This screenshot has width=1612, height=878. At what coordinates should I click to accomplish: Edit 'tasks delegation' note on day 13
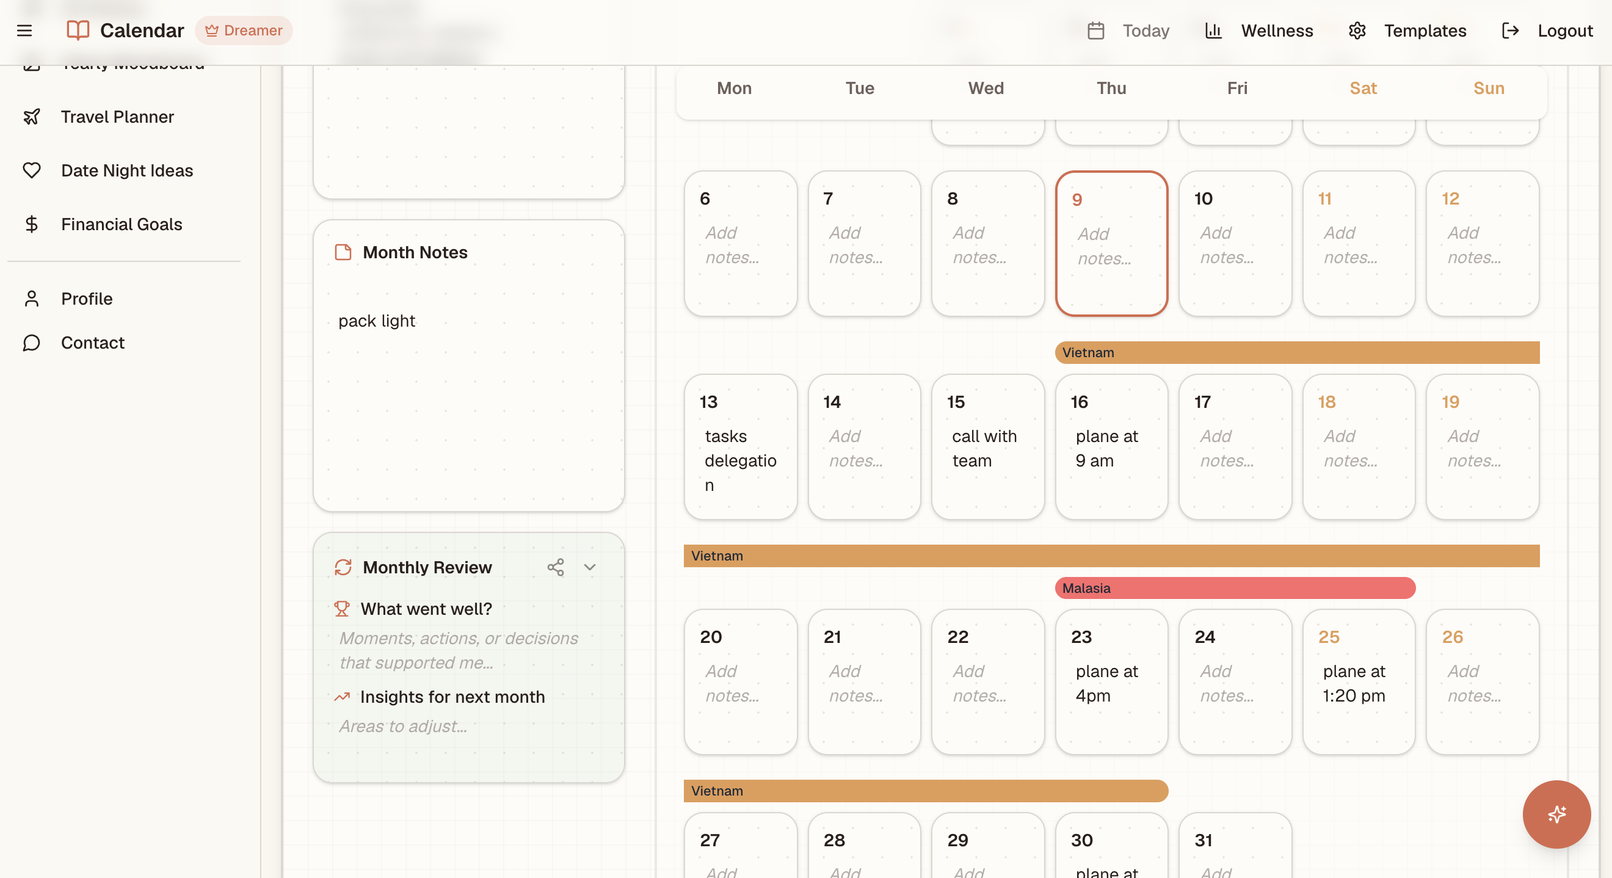[740, 460]
